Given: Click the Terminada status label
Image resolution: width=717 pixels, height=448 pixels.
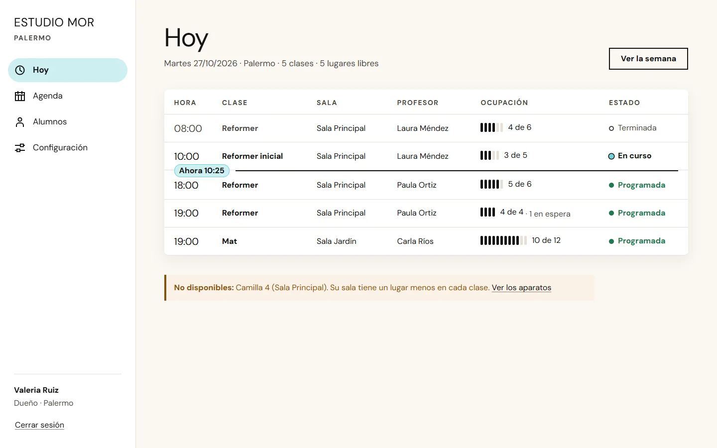Looking at the screenshot, I should [x=637, y=128].
